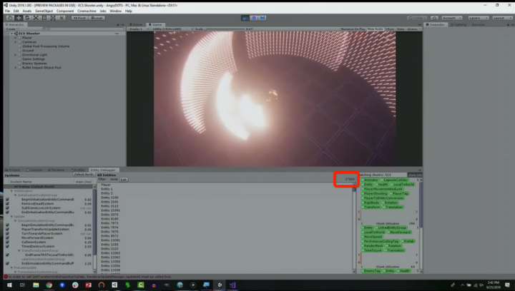The image size is (515, 291).
Task: Expand the Bullet Impact Object Pool
Action: (16, 68)
